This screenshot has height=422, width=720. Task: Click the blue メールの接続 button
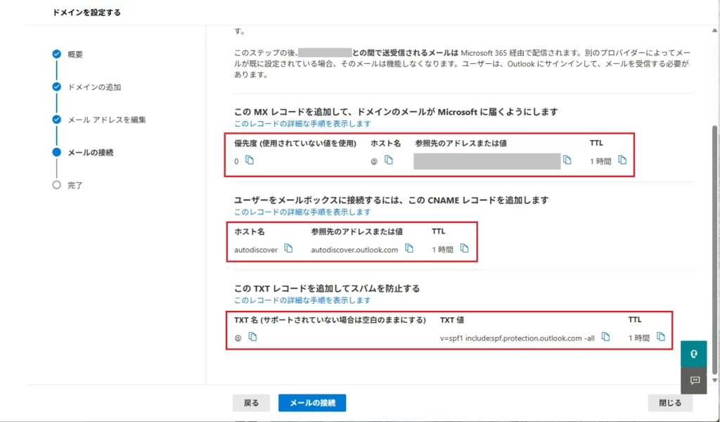coord(312,402)
